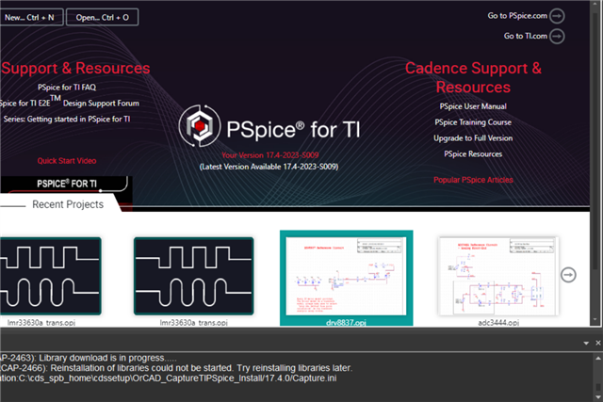
Task: Click the adc3444.opj file name
Action: (x=498, y=322)
